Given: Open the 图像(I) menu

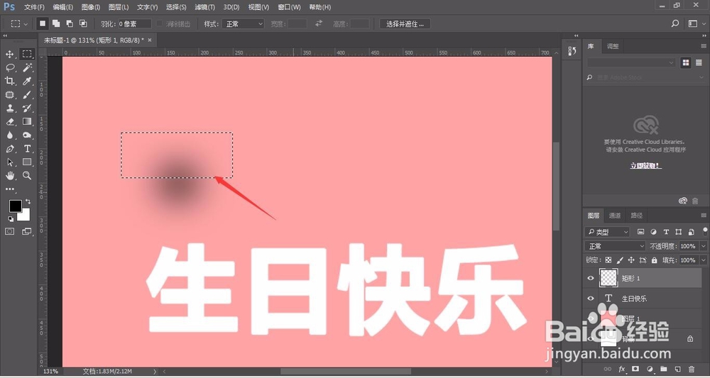Looking at the screenshot, I should click(91, 7).
